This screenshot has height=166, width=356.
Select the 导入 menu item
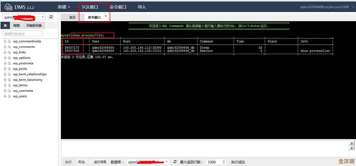tap(141, 7)
